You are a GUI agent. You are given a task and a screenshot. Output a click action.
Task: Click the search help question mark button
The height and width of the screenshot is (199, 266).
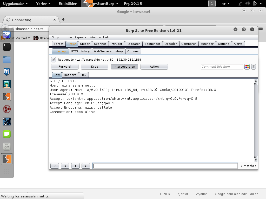[55, 166]
